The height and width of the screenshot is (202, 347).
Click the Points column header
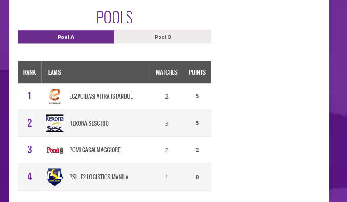point(197,72)
